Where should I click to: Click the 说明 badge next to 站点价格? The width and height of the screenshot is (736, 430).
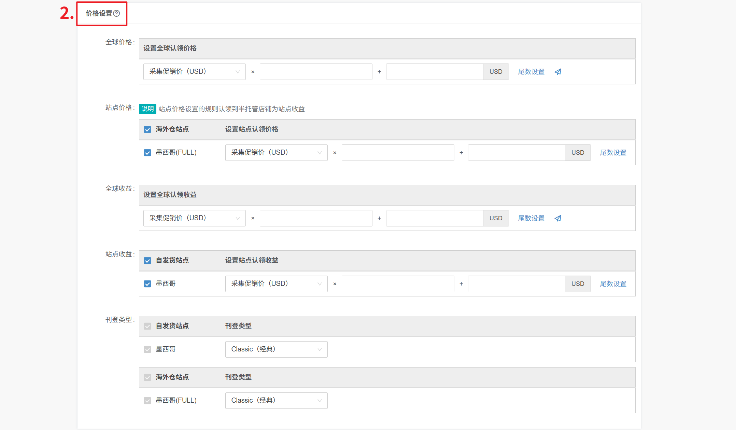point(147,109)
